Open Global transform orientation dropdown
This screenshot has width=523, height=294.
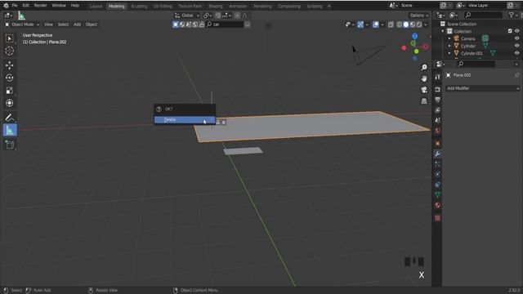(187, 16)
